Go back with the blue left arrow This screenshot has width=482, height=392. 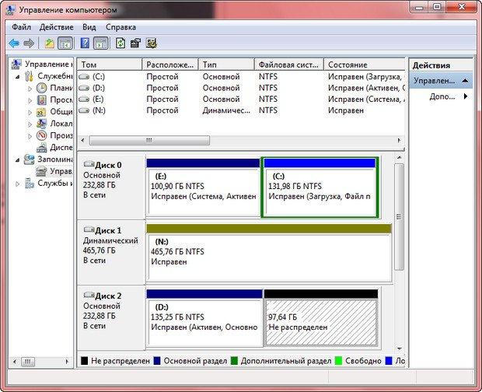pyautogui.click(x=14, y=44)
